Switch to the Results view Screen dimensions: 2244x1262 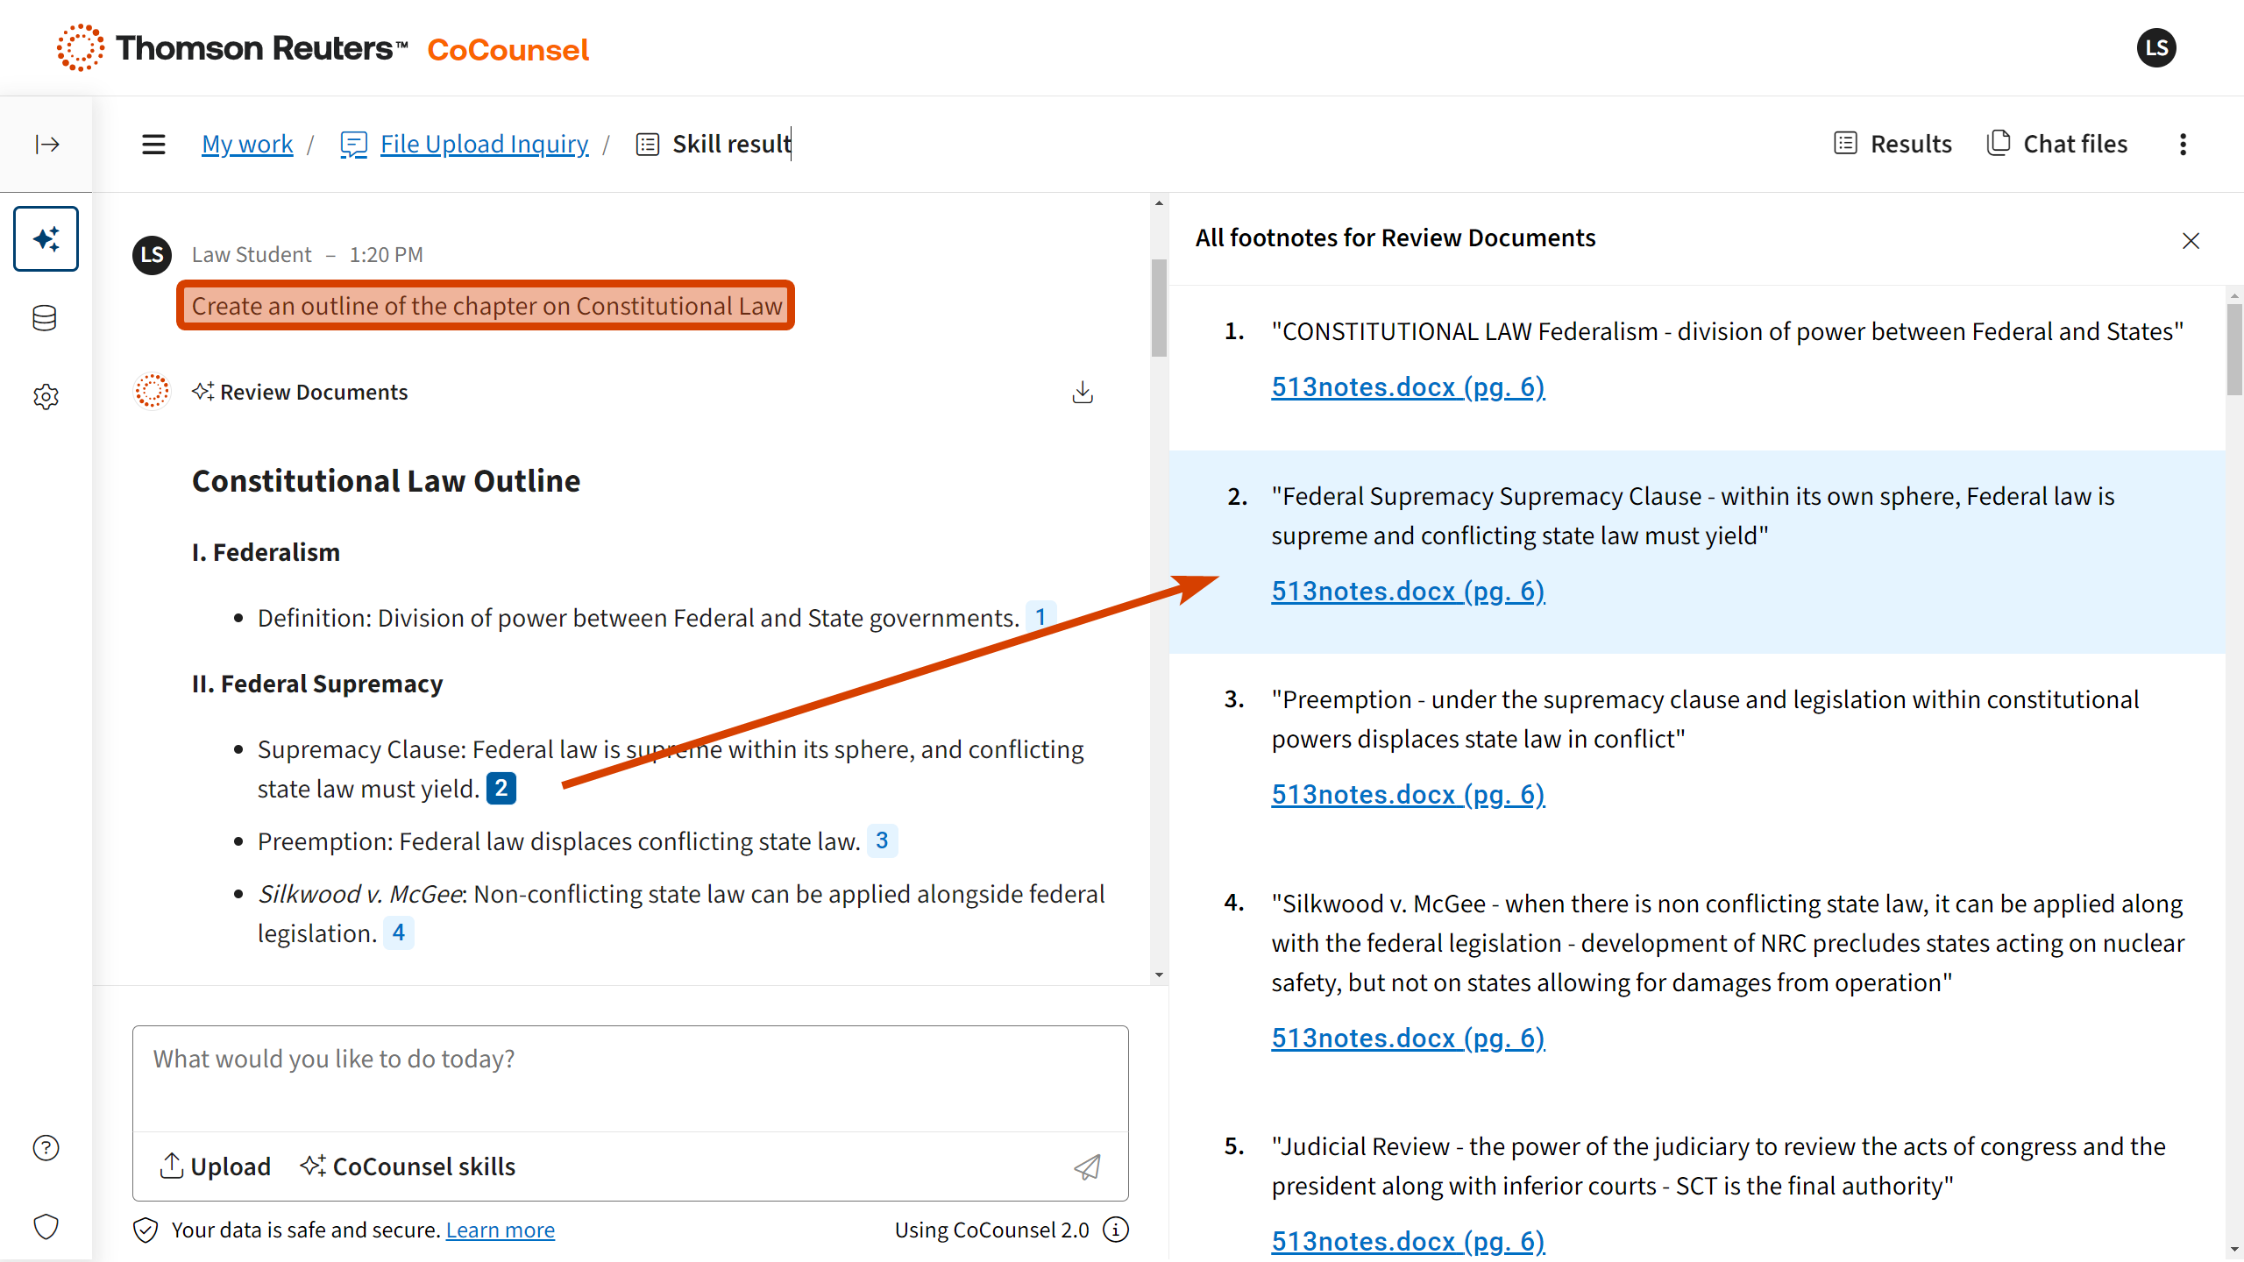pyautogui.click(x=1893, y=144)
